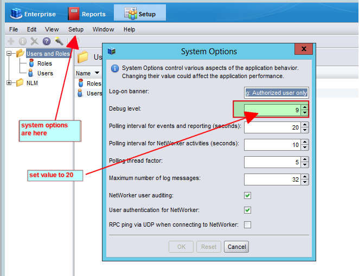Click the Users icon in the tree
359x276 pixels.
[x=31, y=73]
